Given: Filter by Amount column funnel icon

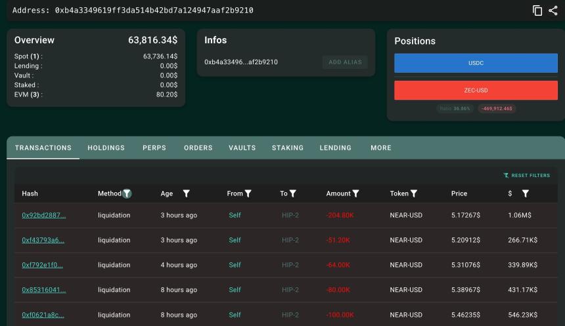Looking at the screenshot, I should point(355,194).
